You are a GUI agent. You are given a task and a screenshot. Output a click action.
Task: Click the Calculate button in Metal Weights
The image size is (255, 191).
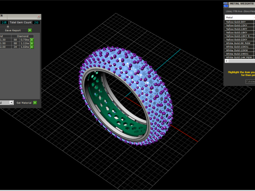(250, 82)
